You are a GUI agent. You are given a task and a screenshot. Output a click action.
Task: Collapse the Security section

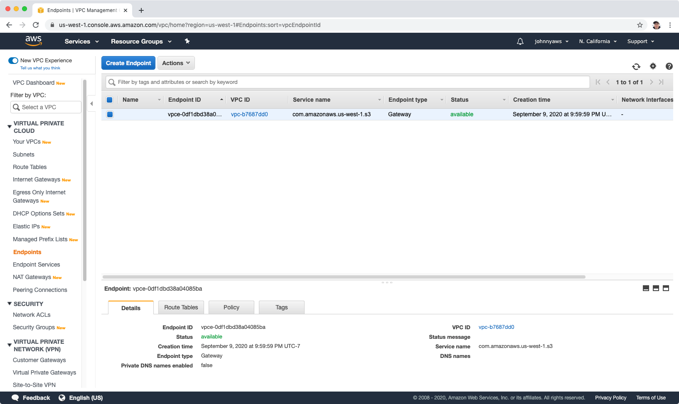point(10,304)
